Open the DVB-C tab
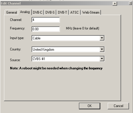Screen dimensions: 133x113 point(38,12)
